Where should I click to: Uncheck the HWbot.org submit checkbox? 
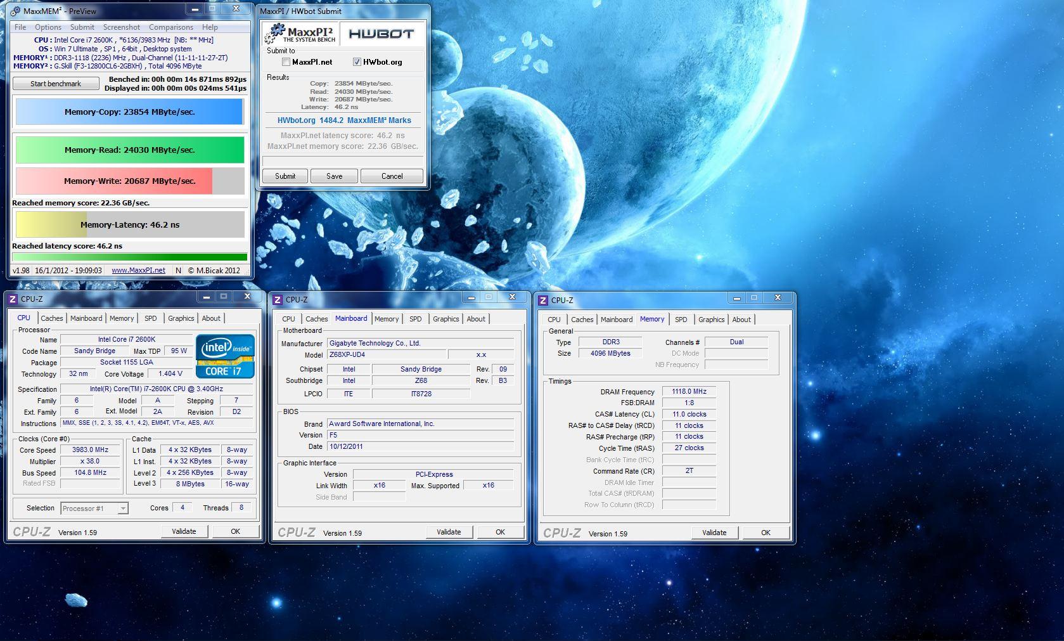357,62
